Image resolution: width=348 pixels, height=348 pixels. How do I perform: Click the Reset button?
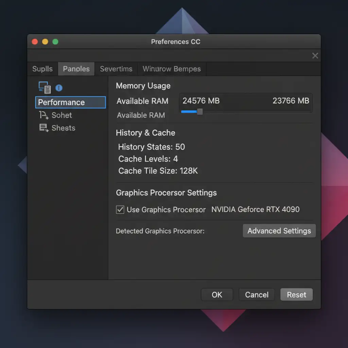pos(296,295)
